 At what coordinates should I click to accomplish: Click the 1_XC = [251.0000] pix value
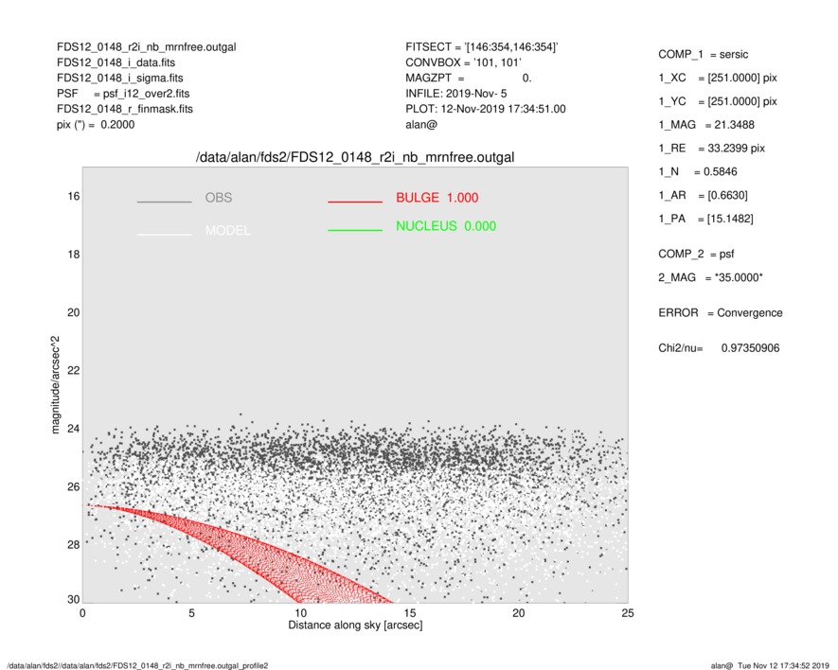click(718, 78)
